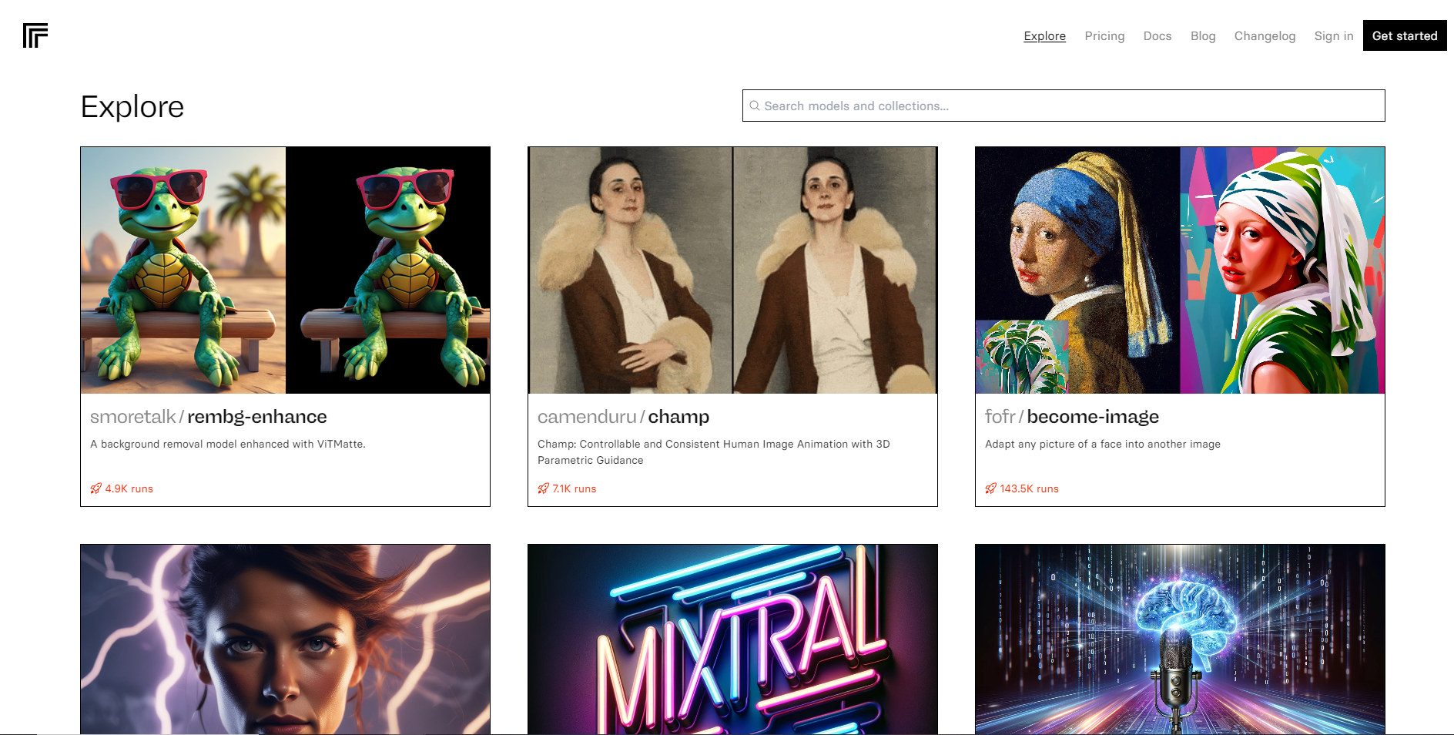Click rocket icon beside 143.5K runs
1454x735 pixels.
(x=991, y=488)
